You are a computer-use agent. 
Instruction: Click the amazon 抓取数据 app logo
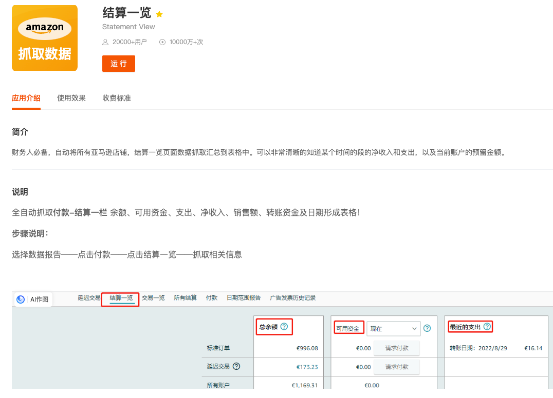tap(44, 38)
